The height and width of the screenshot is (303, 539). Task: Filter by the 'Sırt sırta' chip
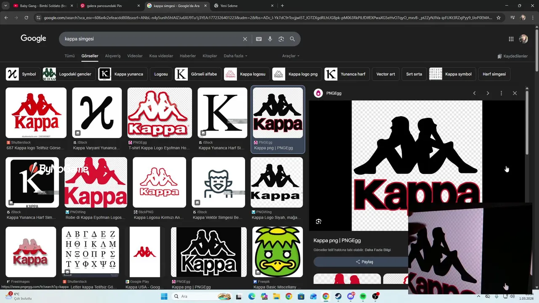tap(414, 74)
